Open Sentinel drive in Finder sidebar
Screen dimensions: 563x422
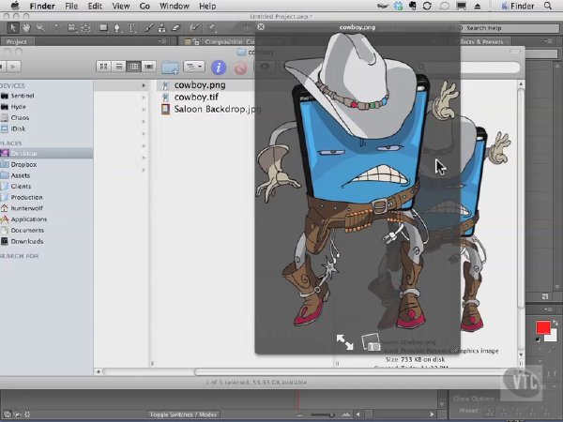coord(23,96)
